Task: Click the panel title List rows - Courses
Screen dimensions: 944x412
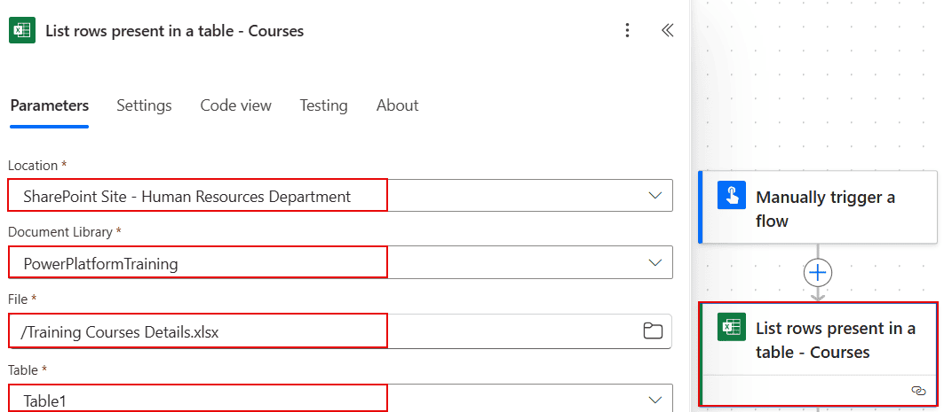Action: pos(175,31)
